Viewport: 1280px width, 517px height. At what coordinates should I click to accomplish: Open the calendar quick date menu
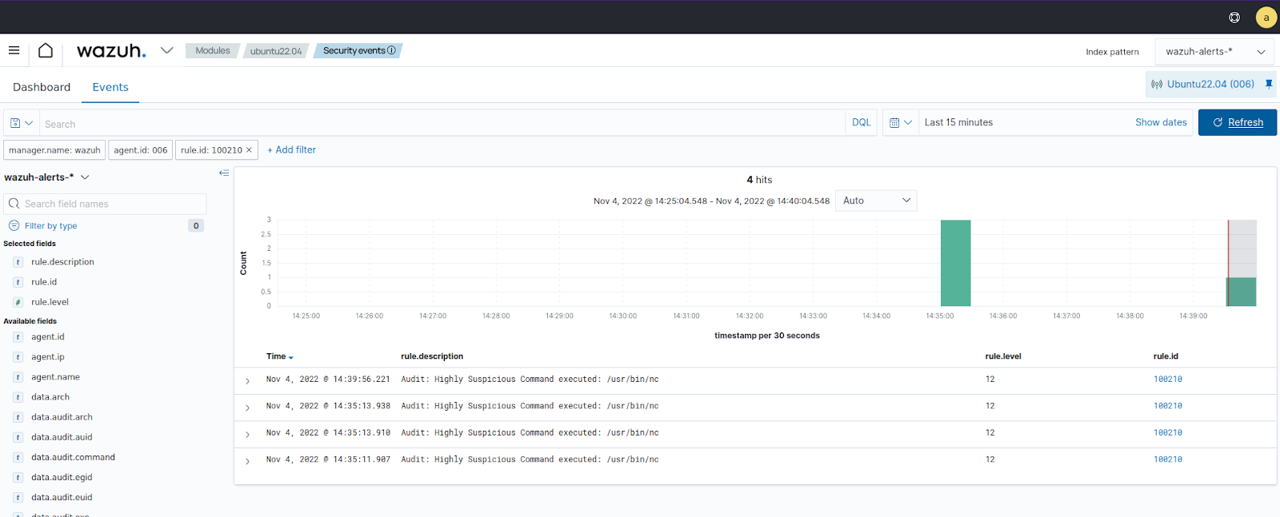tap(900, 123)
